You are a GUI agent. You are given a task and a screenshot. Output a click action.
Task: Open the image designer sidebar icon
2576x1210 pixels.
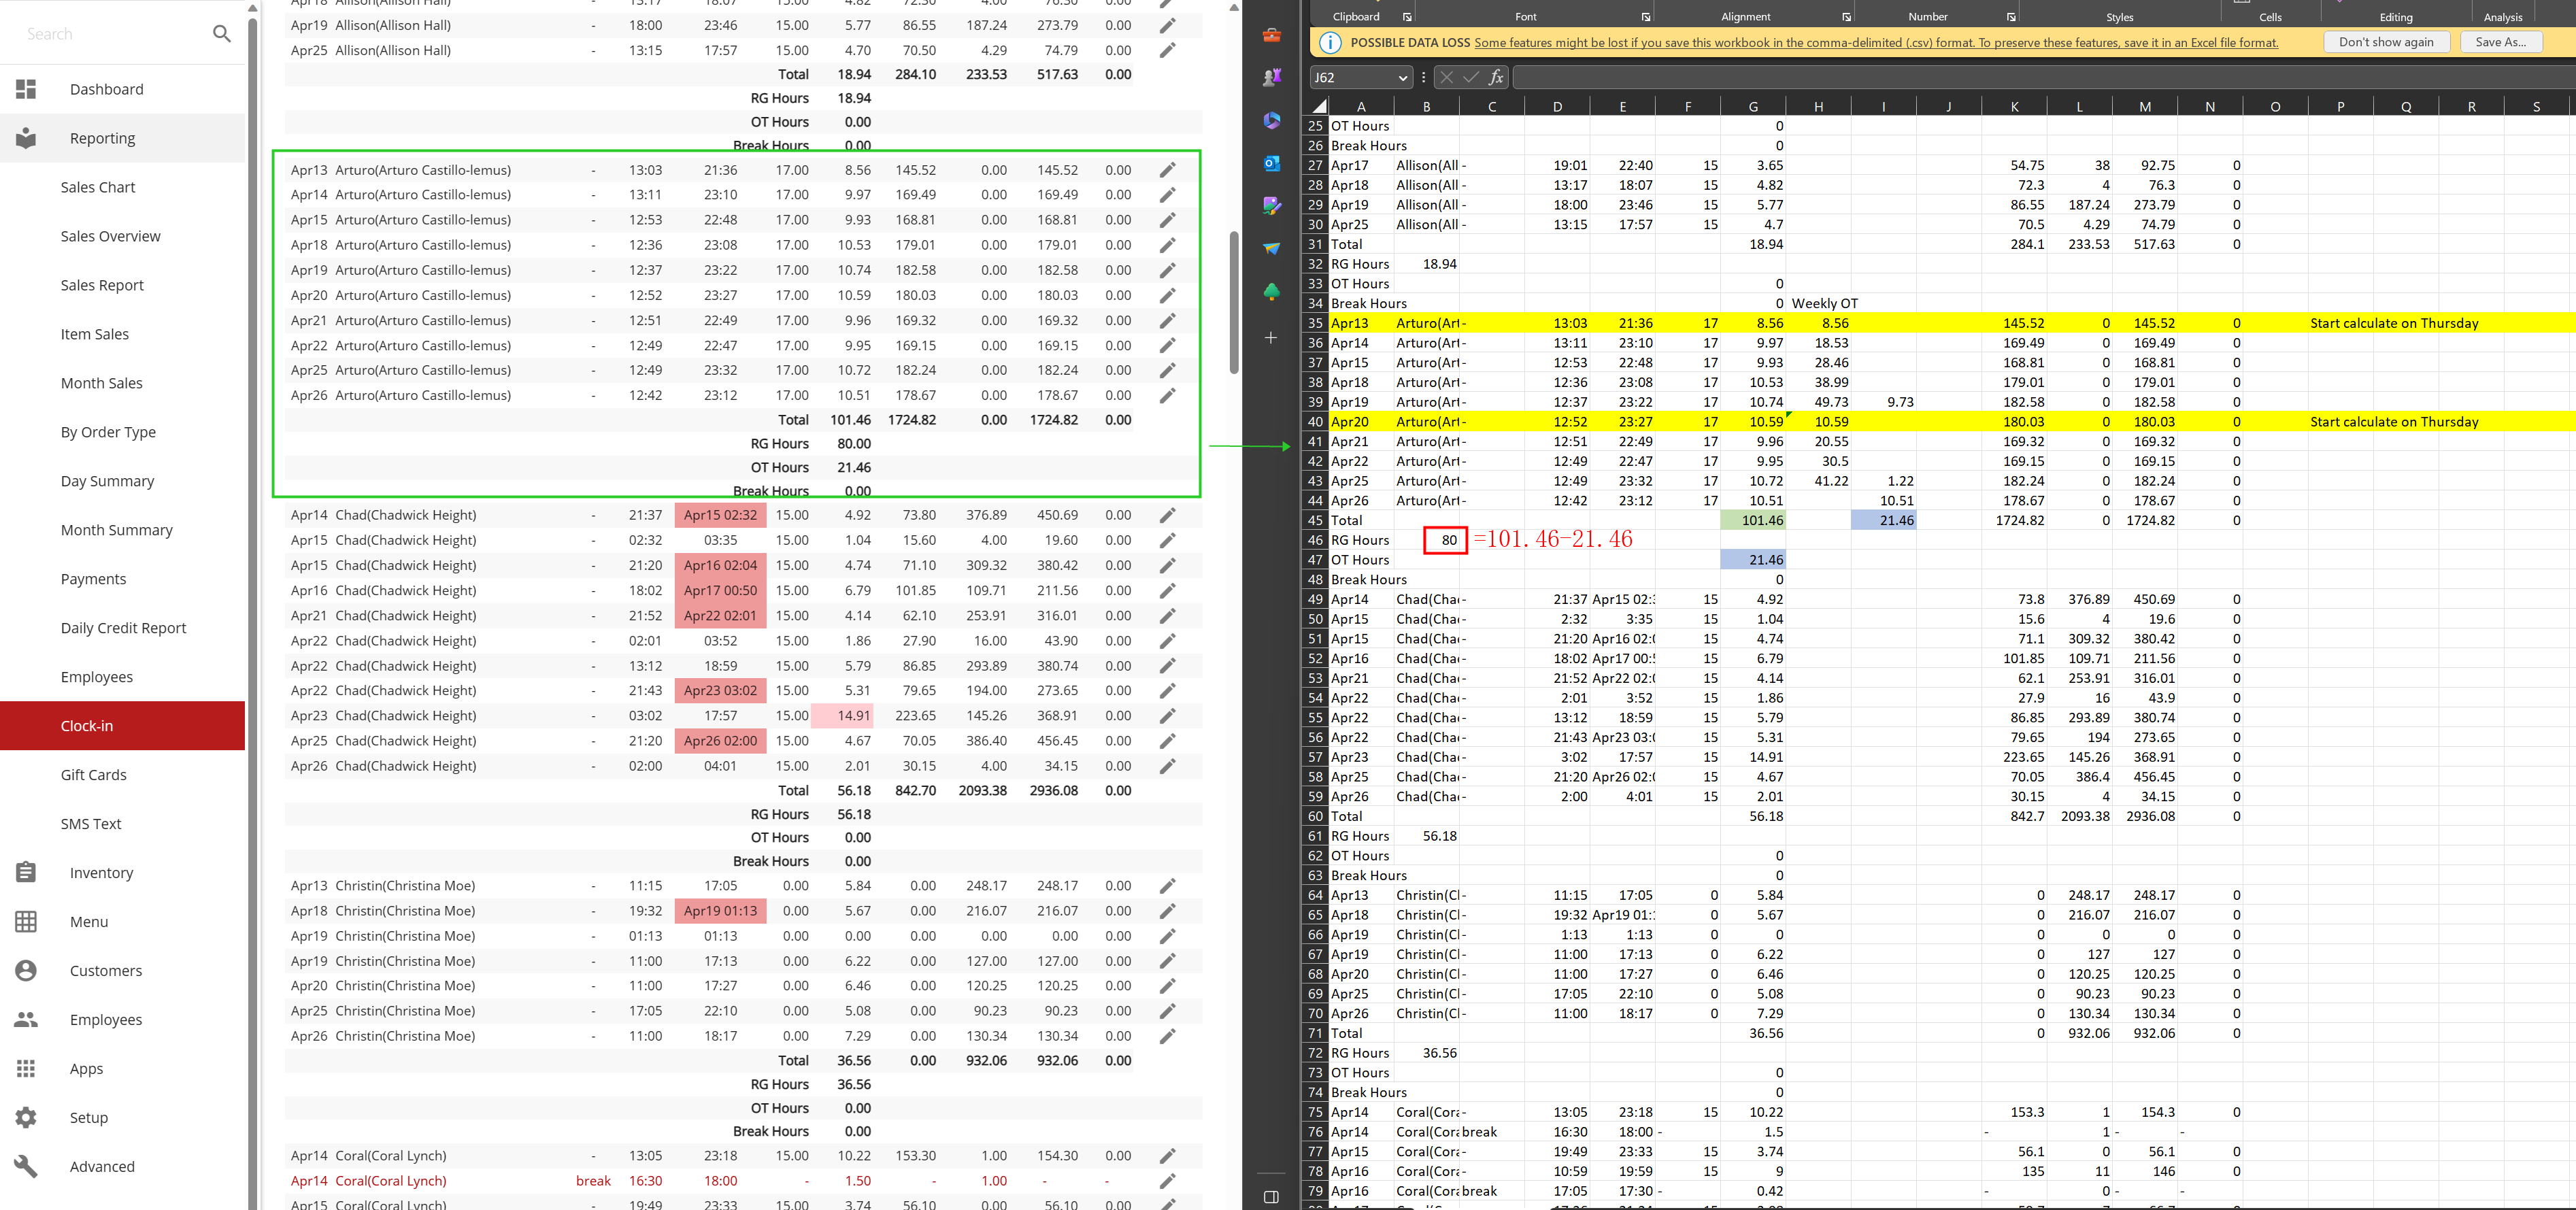click(x=1271, y=206)
